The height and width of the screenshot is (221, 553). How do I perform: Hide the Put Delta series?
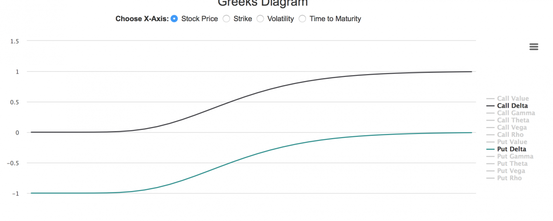pyautogui.click(x=512, y=149)
